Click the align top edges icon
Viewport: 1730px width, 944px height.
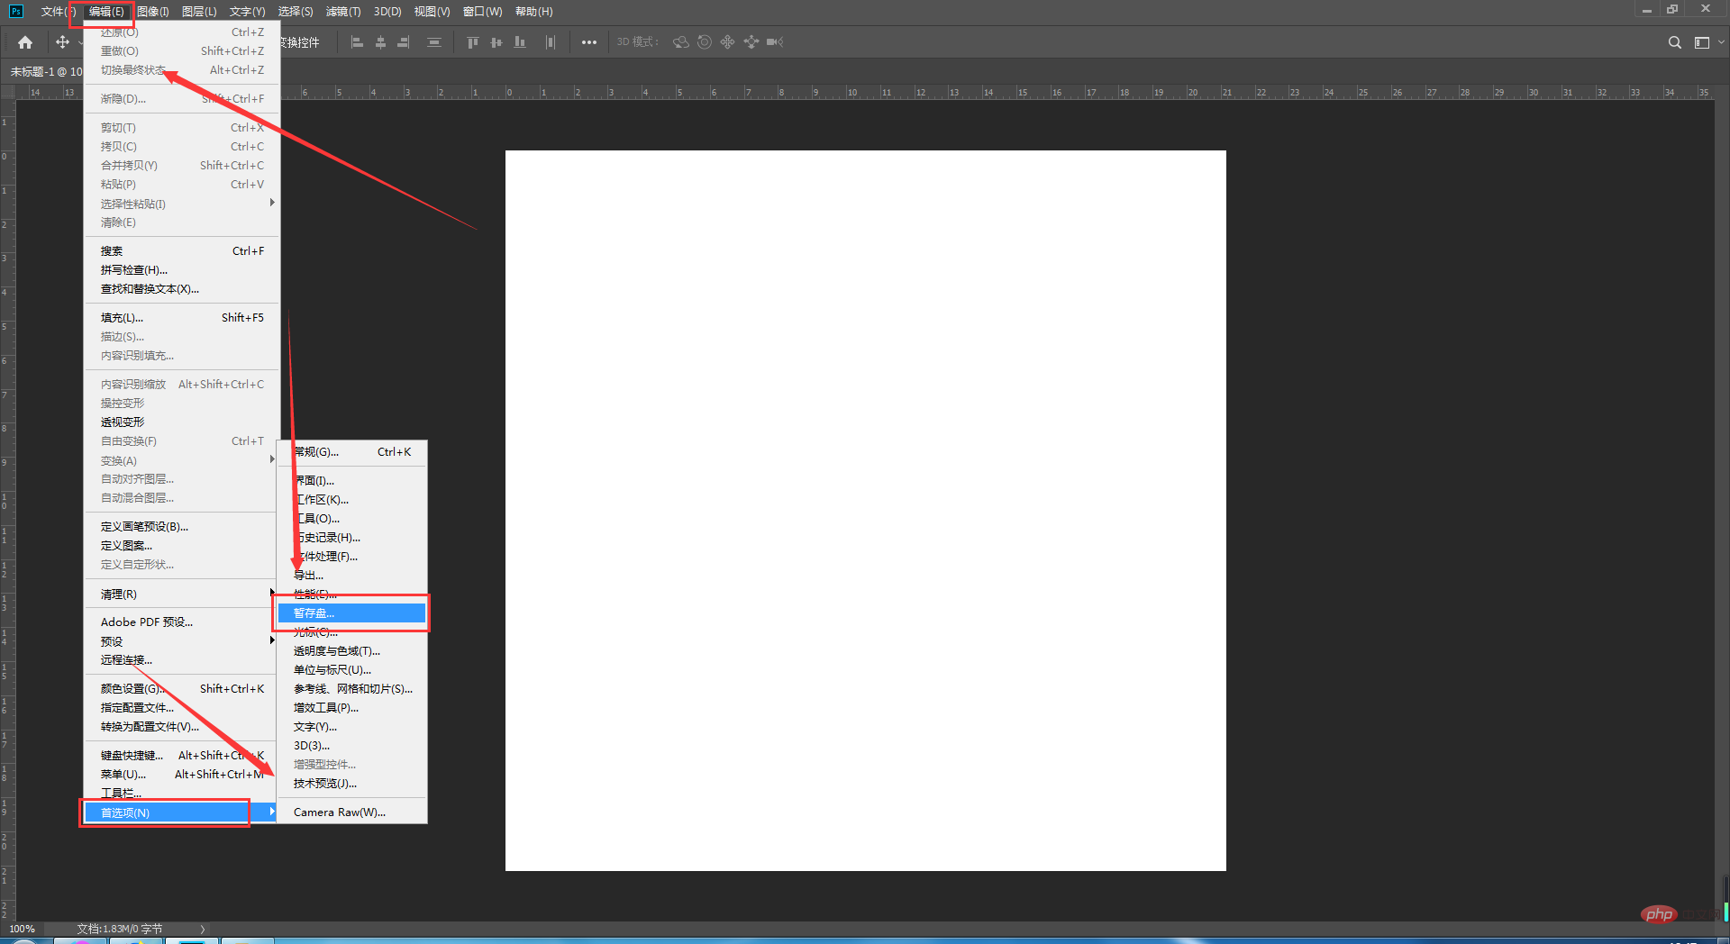(x=472, y=42)
